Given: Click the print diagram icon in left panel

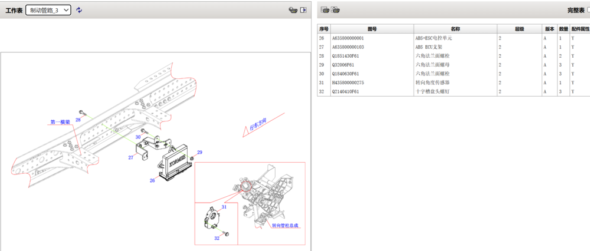Looking at the screenshot, I should coord(292,10).
